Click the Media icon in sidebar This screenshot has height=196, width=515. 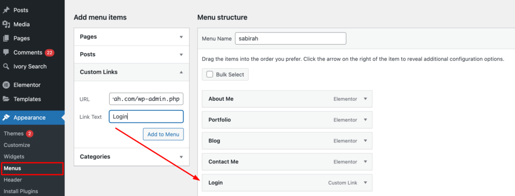point(6,24)
